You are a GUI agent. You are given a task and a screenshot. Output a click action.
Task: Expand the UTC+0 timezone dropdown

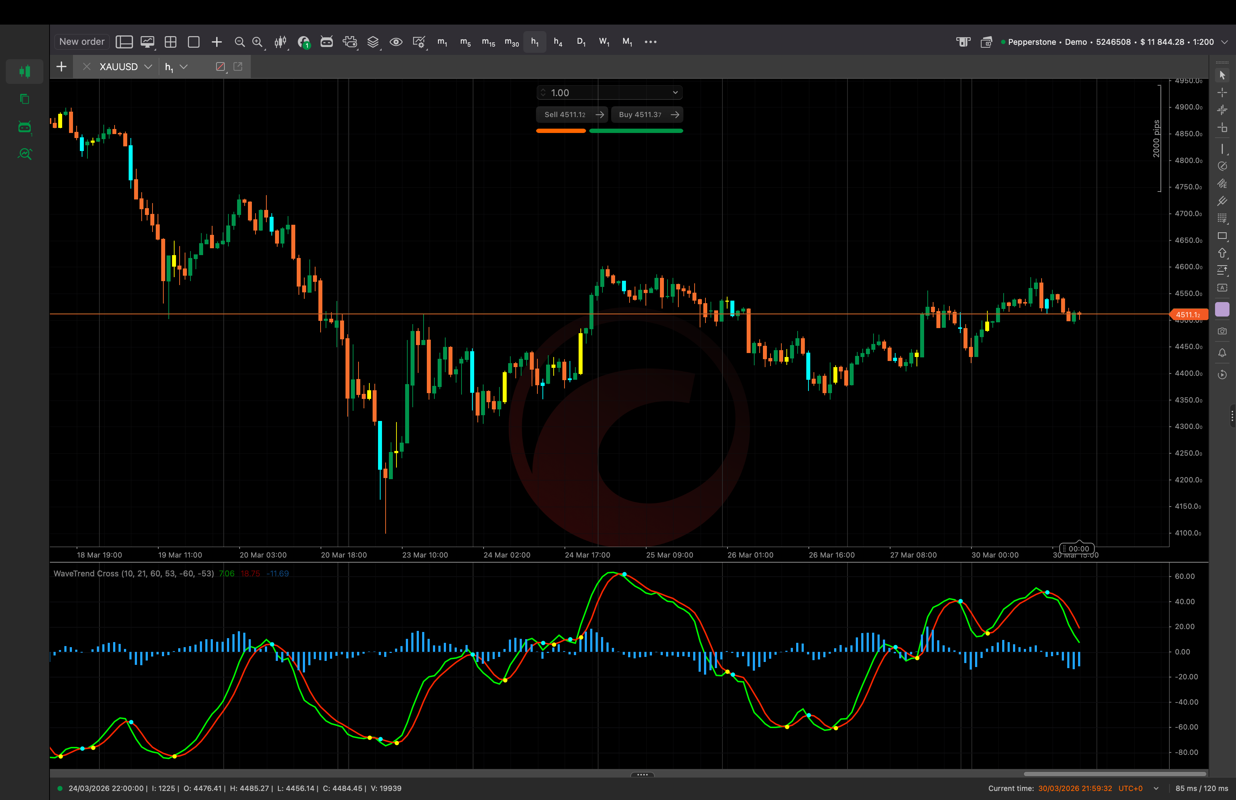pos(1155,788)
